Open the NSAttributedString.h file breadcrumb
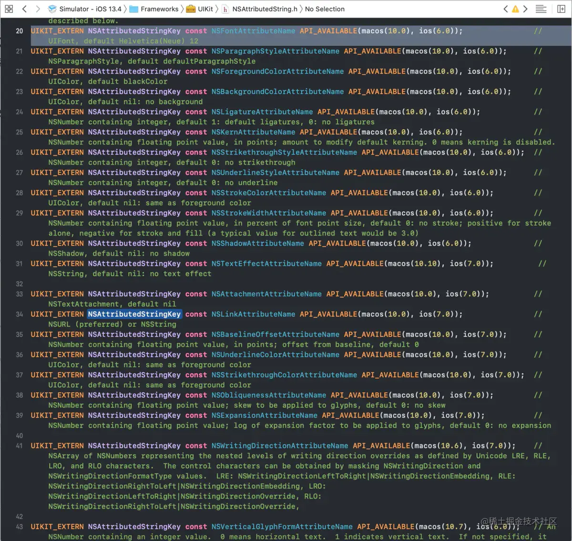 (x=260, y=9)
